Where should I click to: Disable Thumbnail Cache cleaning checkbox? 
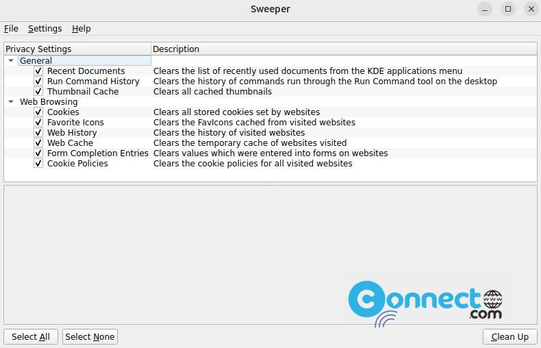pyautogui.click(x=38, y=92)
